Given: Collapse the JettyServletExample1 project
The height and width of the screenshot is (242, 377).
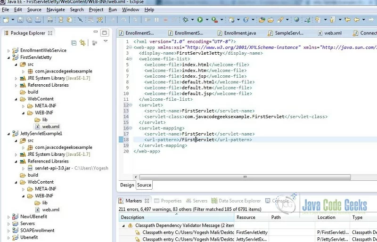Looking at the screenshot, I should (x=8, y=134).
